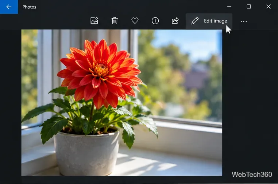Open the See more three-dots menu
The width and height of the screenshot is (278, 184).
coord(244,21)
